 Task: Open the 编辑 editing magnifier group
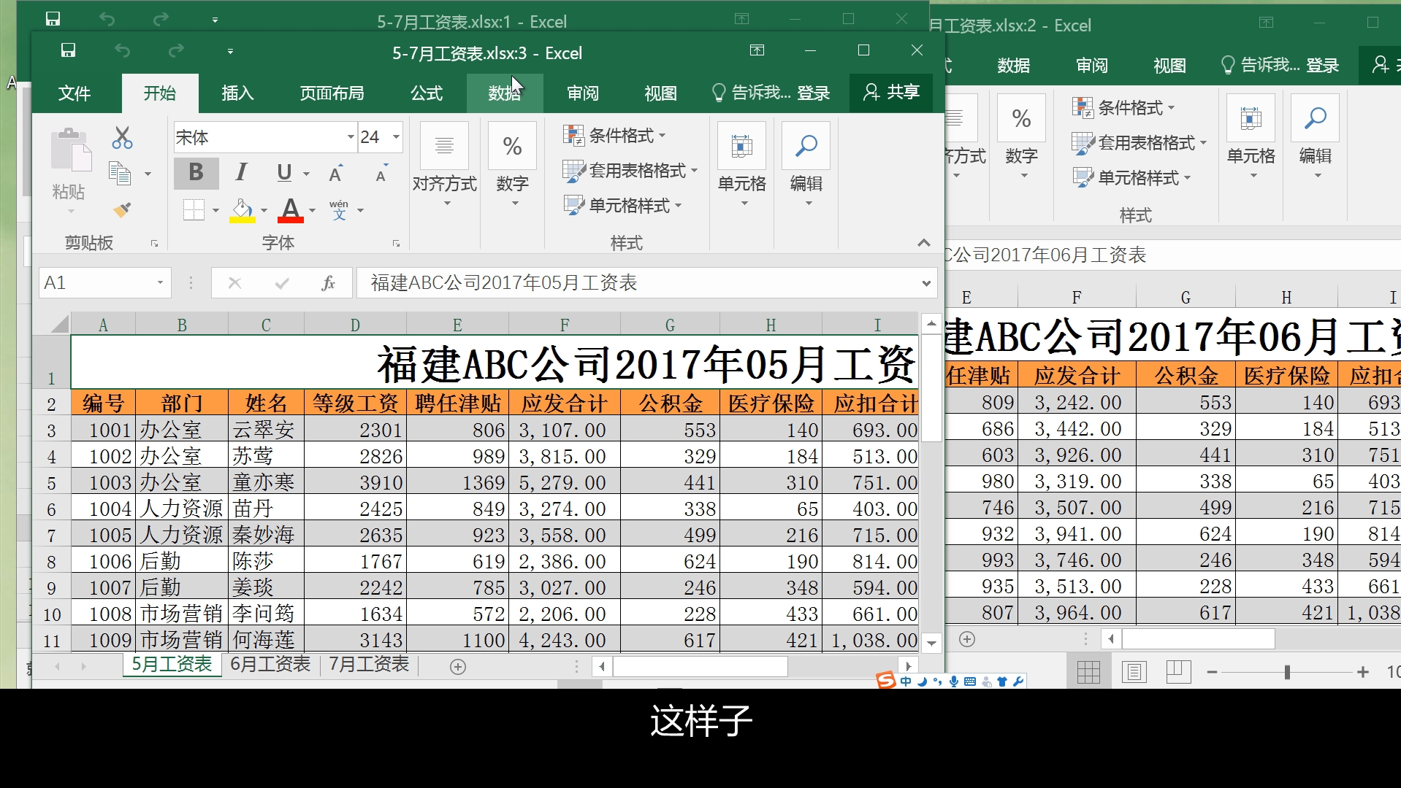click(806, 166)
